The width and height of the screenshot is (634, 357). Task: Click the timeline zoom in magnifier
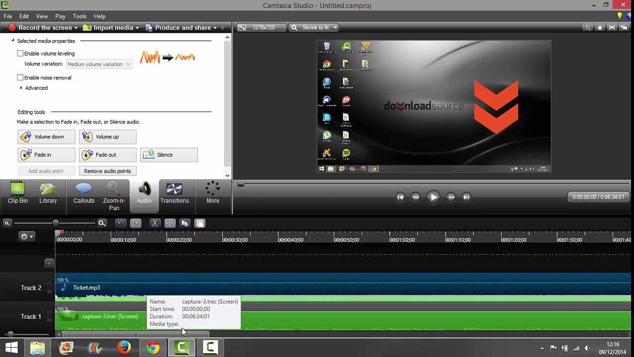[102, 223]
